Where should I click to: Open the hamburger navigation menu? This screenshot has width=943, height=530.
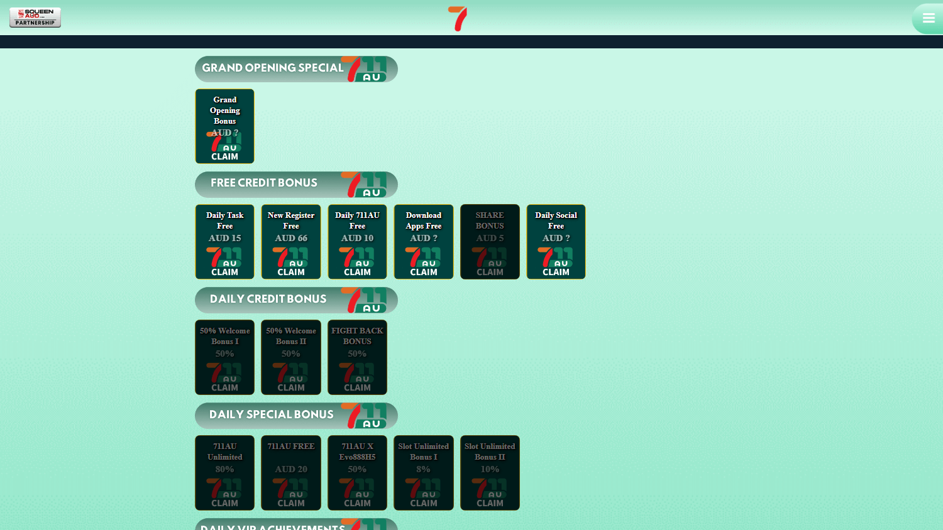[x=929, y=18]
